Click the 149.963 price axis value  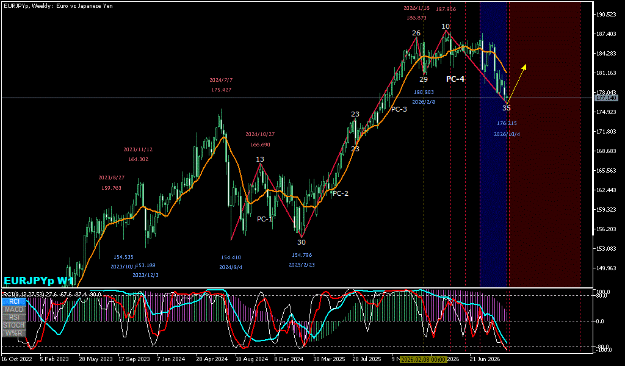point(606,268)
